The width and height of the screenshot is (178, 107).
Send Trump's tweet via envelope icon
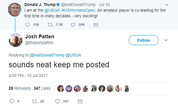pyautogui.click(x=96, y=25)
